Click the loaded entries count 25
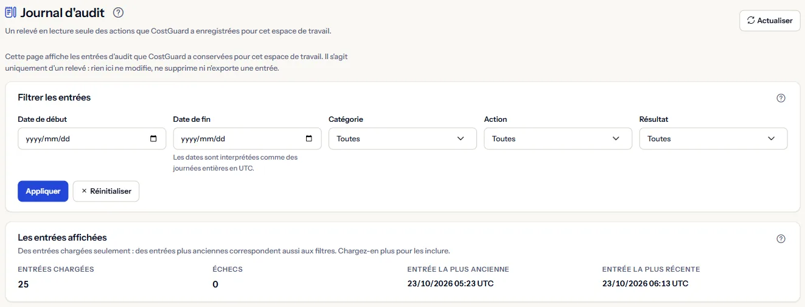This screenshot has width=805, height=307. [24, 284]
